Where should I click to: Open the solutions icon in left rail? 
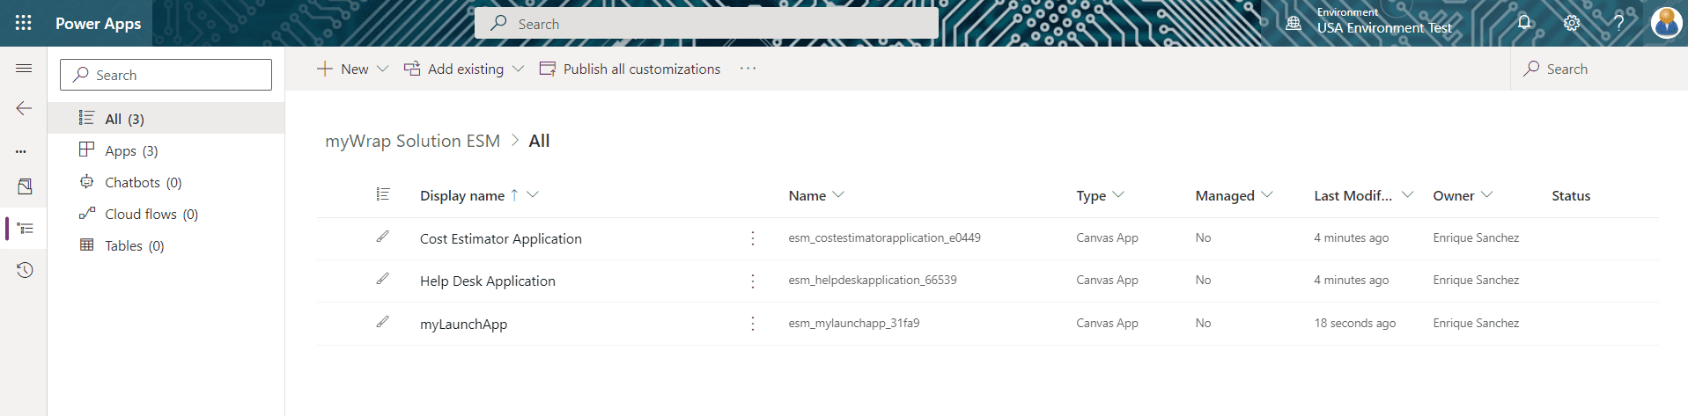25,186
